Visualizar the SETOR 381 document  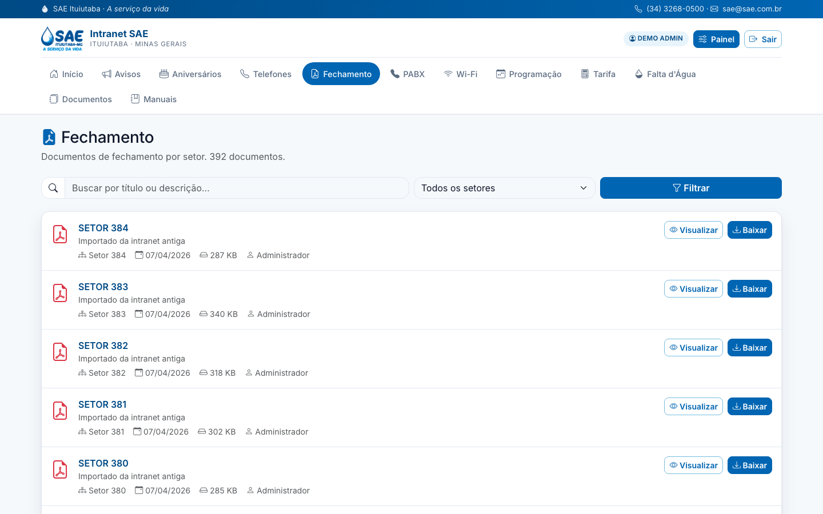pyautogui.click(x=693, y=406)
